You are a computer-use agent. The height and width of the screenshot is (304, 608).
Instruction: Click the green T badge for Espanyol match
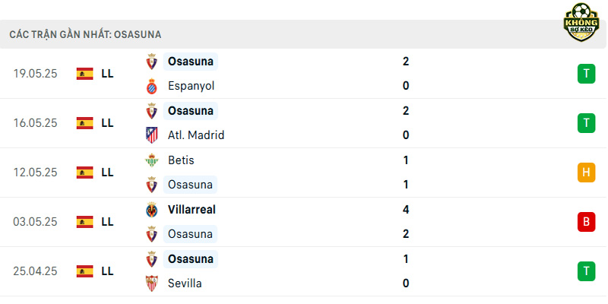(586, 74)
